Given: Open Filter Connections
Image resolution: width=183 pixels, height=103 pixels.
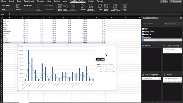Looking at the screenshot, I should point(73,8).
